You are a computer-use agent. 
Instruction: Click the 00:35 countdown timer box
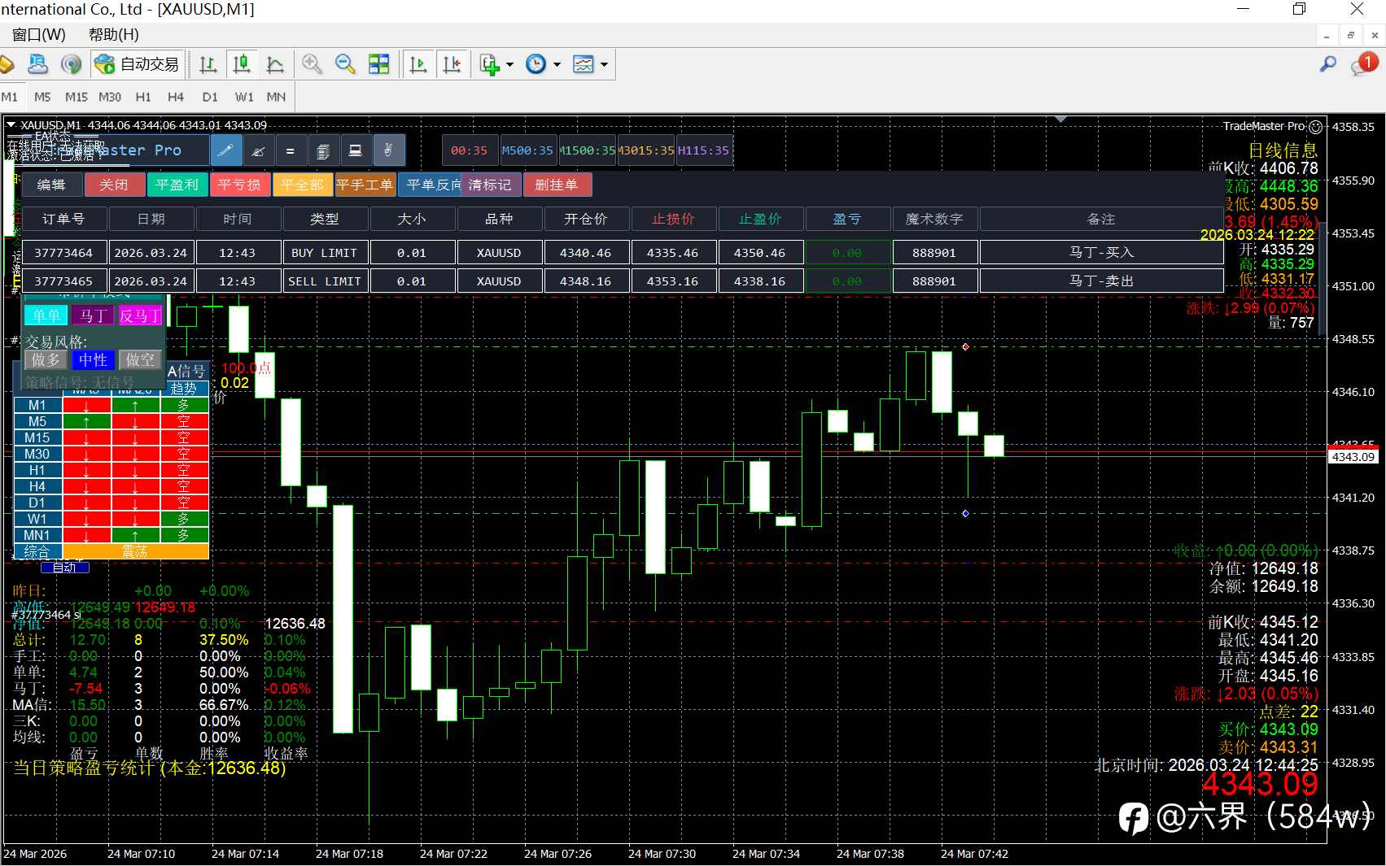(x=470, y=150)
